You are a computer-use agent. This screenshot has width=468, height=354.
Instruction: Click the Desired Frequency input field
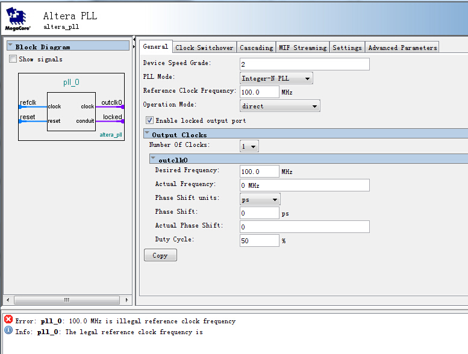point(260,172)
